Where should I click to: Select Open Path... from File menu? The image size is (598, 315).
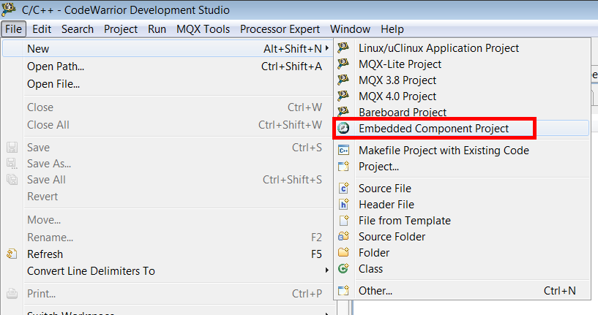[x=55, y=67]
